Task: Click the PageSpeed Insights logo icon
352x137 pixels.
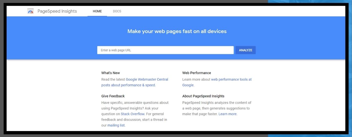Action: [x=31, y=11]
